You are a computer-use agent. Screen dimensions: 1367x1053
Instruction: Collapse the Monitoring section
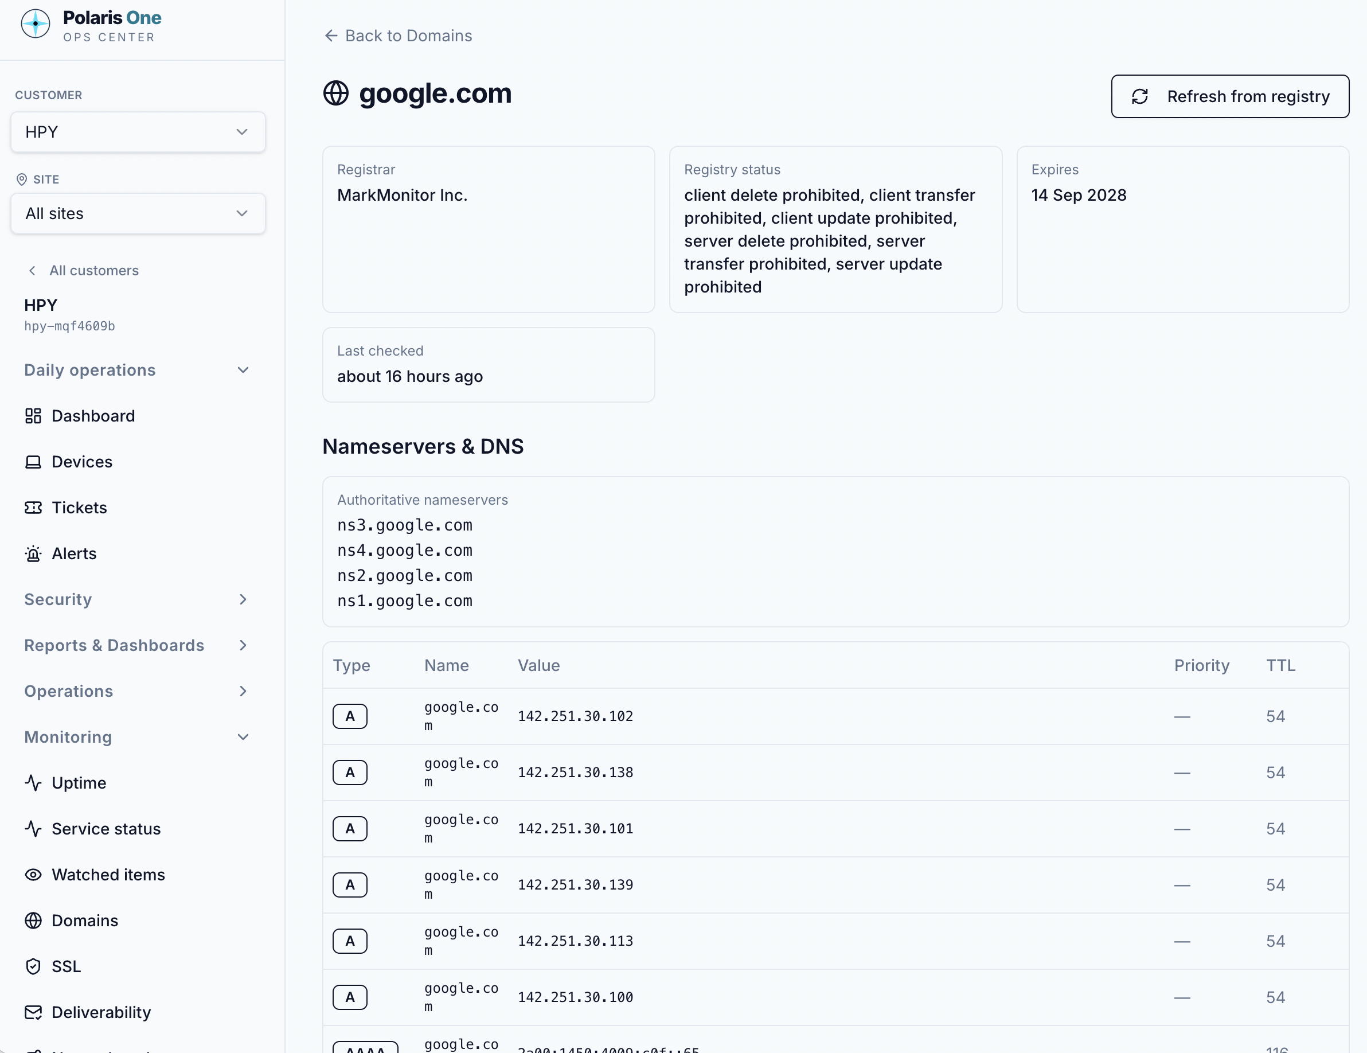pyautogui.click(x=138, y=737)
